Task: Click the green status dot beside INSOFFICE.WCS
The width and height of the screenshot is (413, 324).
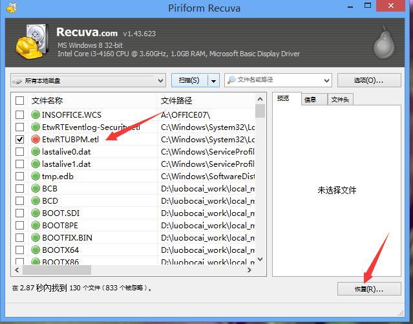Action: click(36, 114)
